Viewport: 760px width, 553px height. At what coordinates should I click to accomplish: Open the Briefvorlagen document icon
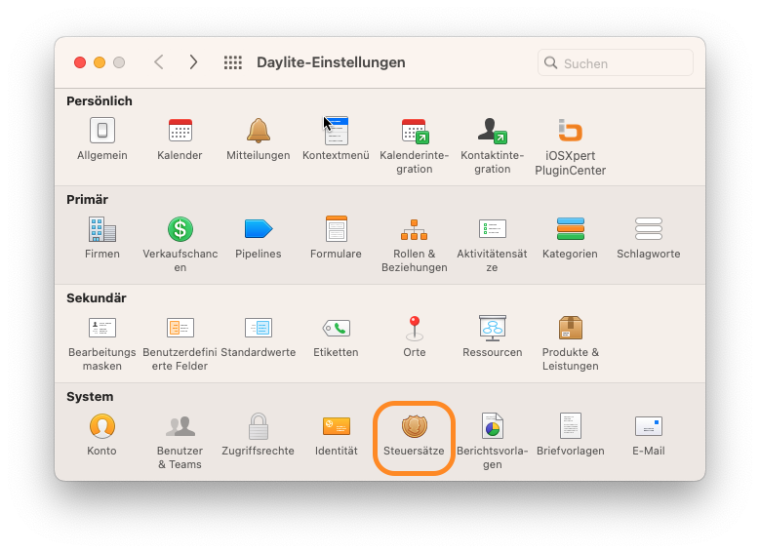click(x=570, y=426)
